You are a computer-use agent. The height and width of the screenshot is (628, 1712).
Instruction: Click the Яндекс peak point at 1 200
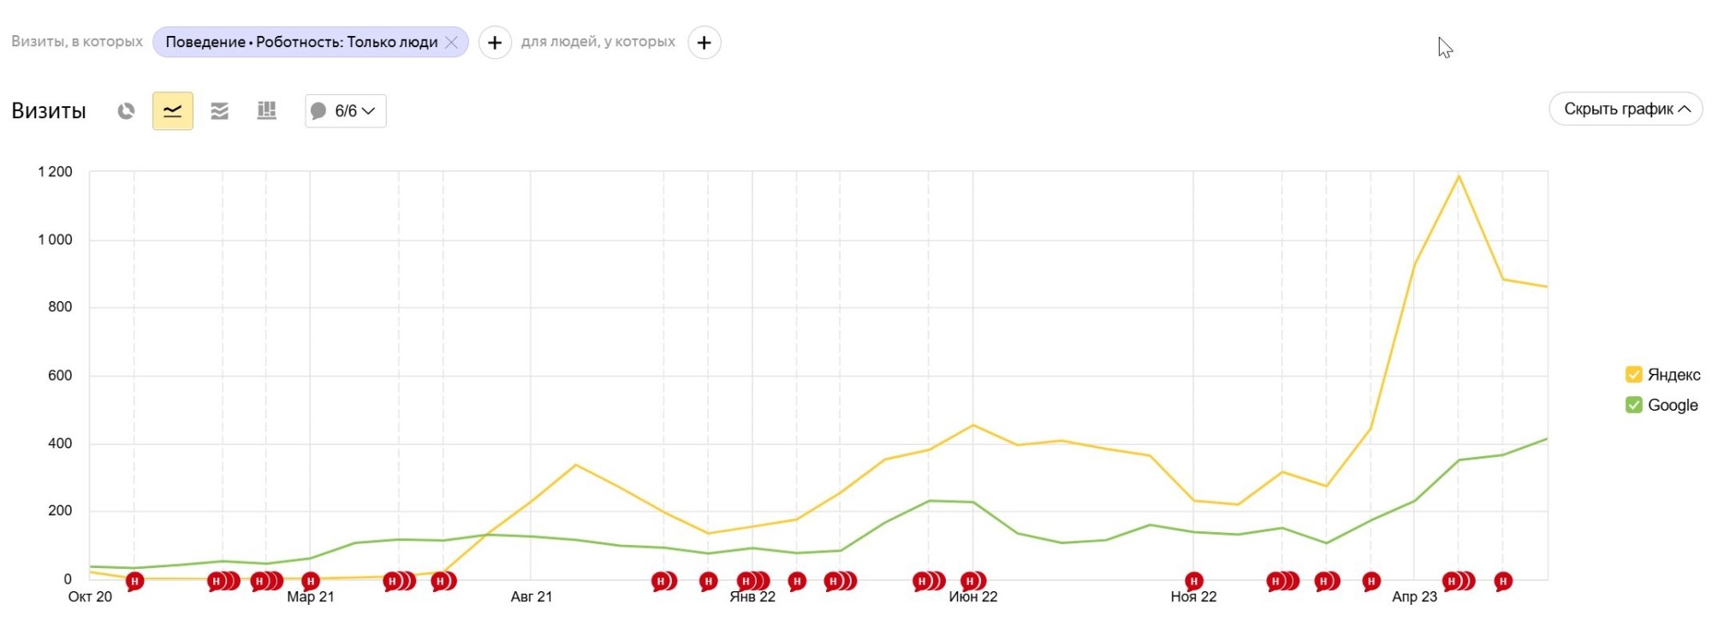point(1458,176)
